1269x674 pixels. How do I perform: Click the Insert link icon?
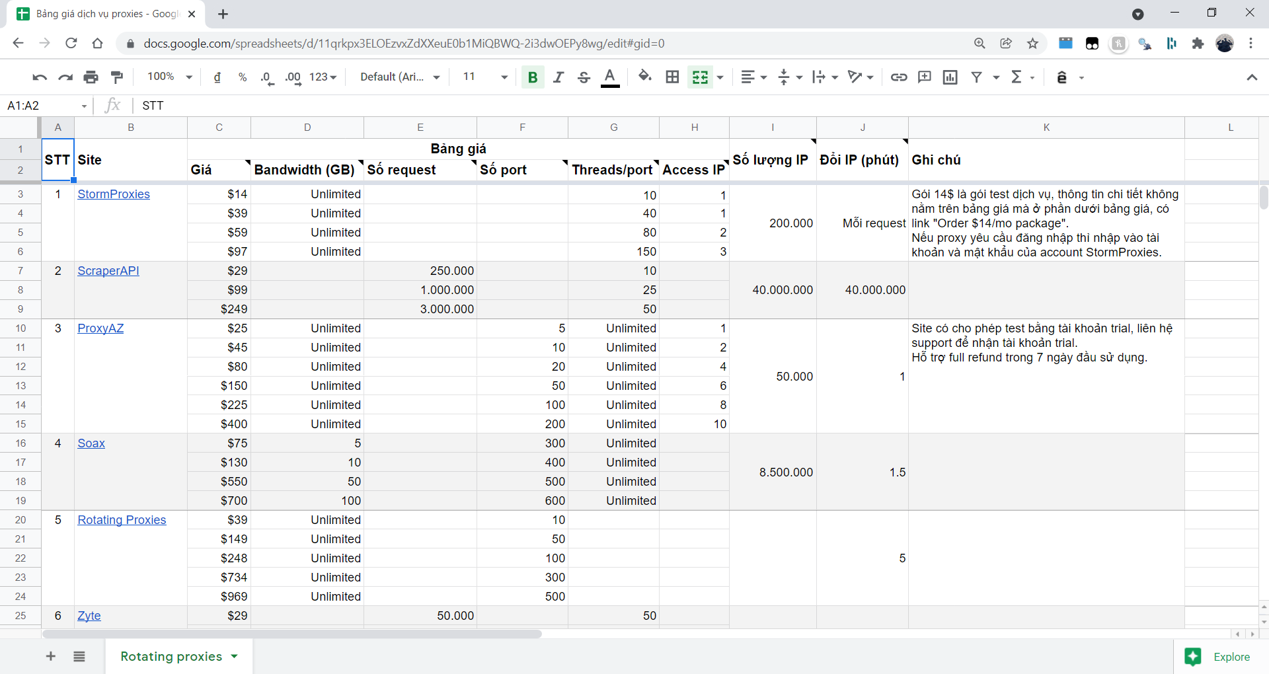[x=898, y=77]
